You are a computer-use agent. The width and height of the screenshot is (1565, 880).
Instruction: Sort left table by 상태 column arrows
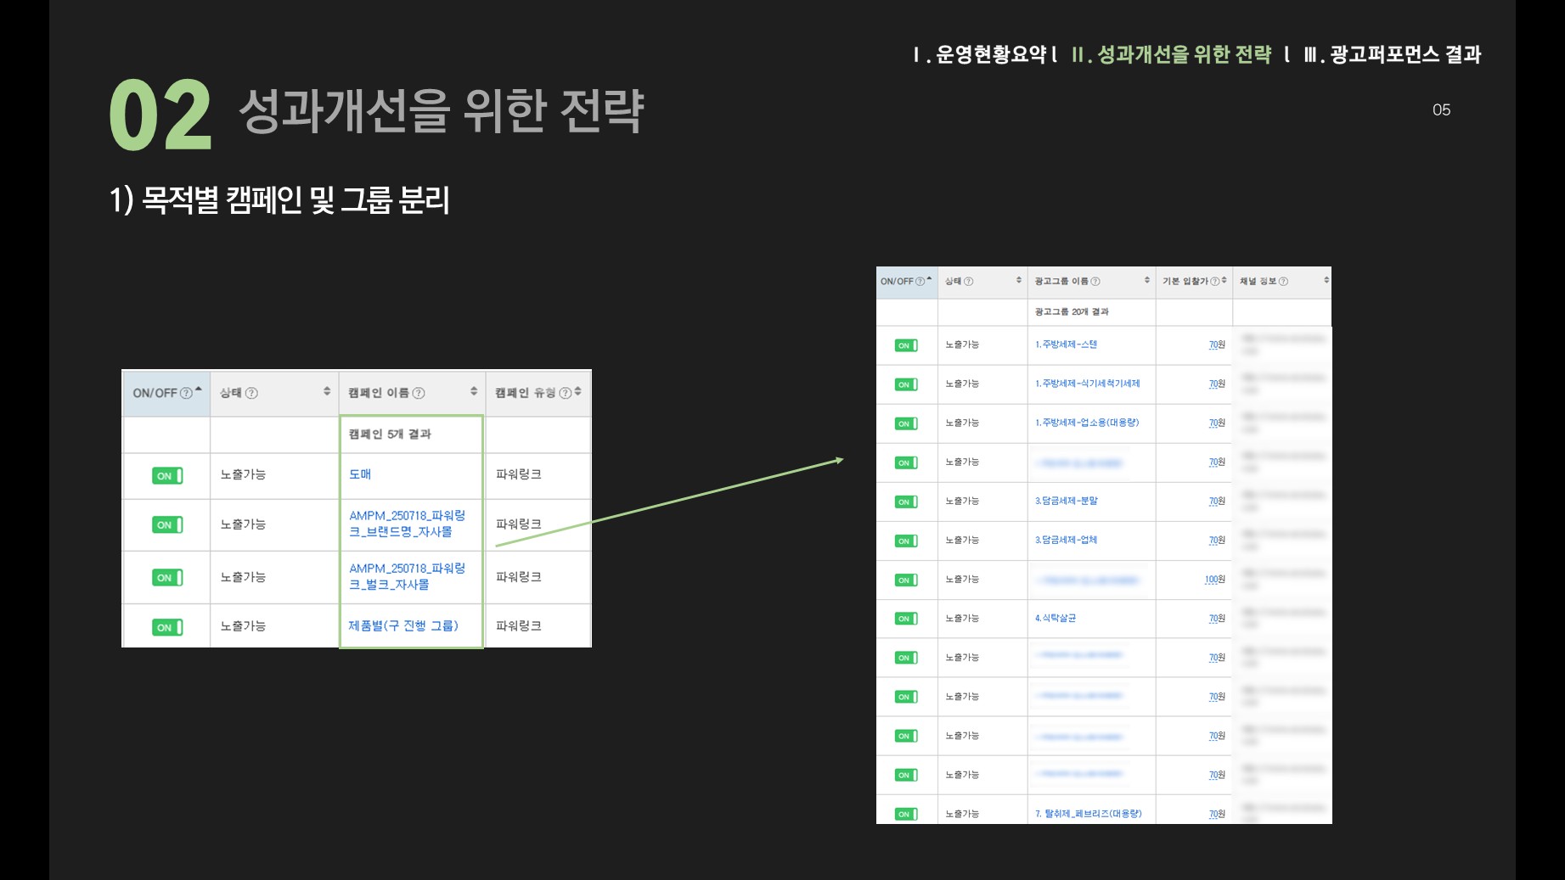tap(327, 391)
